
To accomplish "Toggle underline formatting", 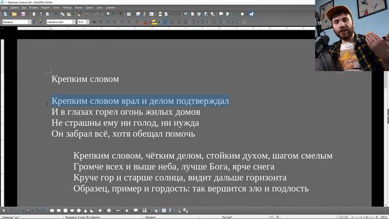I will pos(108,22).
